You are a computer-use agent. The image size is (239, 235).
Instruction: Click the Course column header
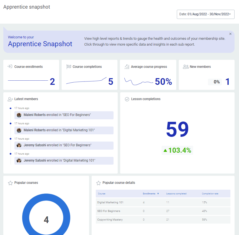(101, 194)
